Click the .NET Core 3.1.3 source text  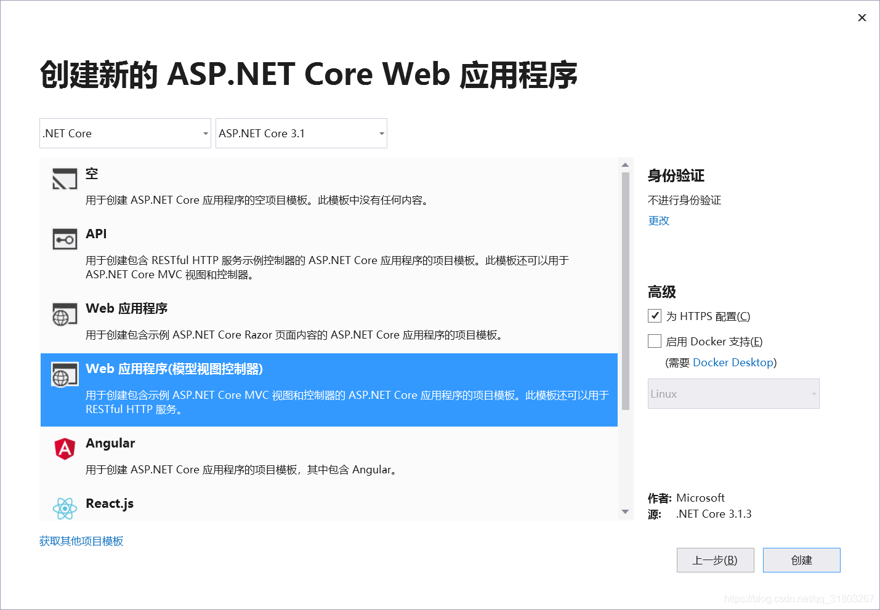(x=714, y=514)
